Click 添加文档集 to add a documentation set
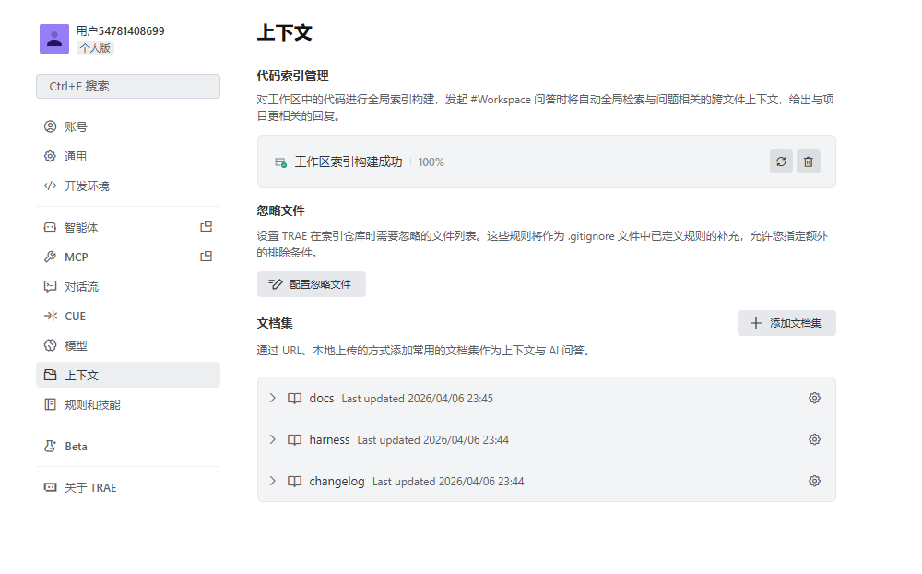This screenshot has width=922, height=574. 786,323
